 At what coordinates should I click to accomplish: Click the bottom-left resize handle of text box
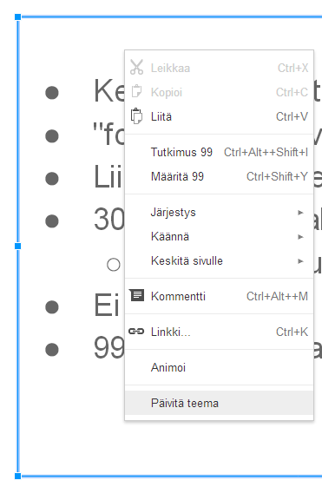(x=17, y=476)
